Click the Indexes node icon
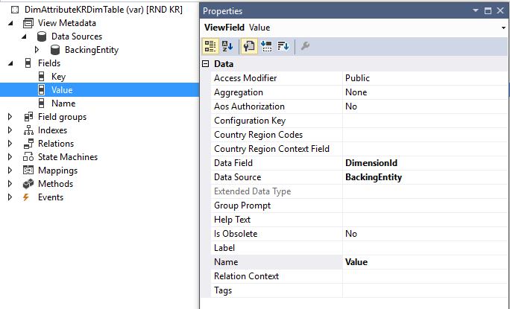Screen dimensions: 510x309 (28, 130)
